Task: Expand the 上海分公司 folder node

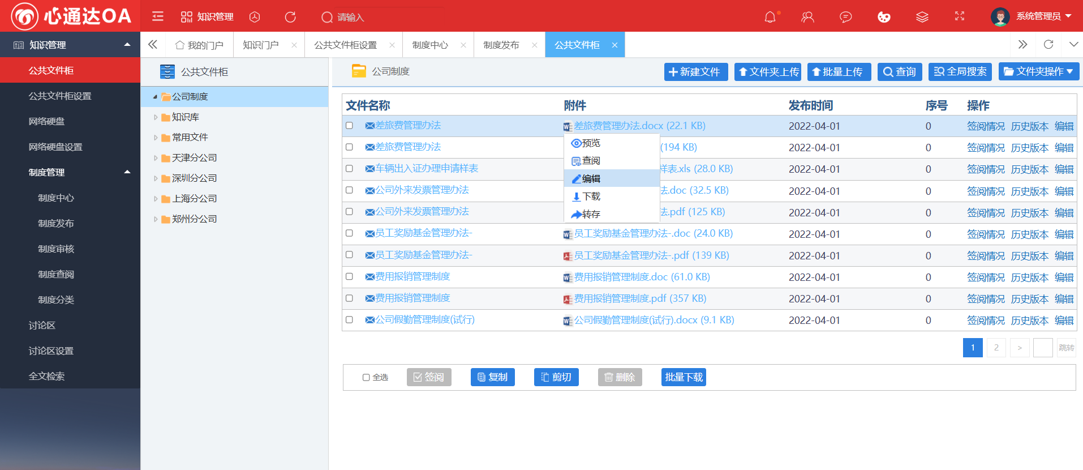Action: tap(156, 199)
